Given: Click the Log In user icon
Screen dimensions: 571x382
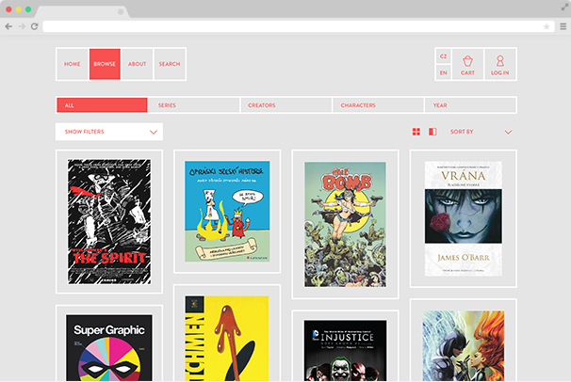Looking at the screenshot, I should [x=499, y=64].
